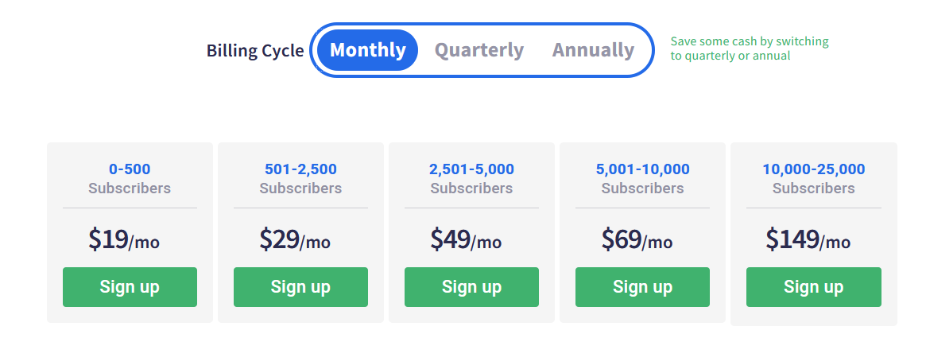The height and width of the screenshot is (338, 926).
Task: Click the 5,001-10,000 Subscribers heading
Action: click(x=642, y=178)
